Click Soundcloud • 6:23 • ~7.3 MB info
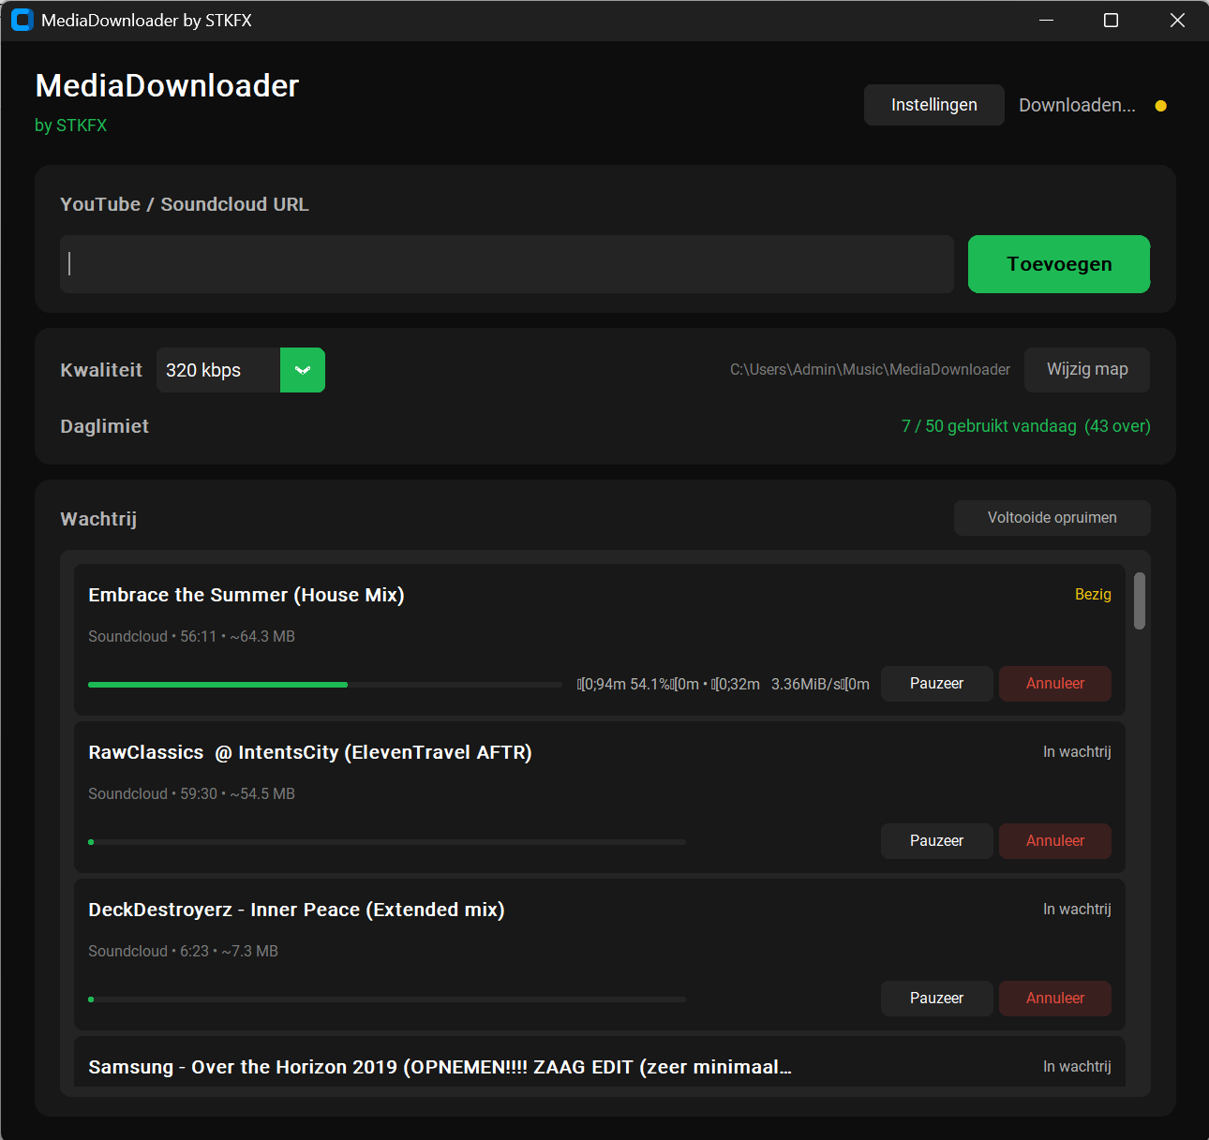Screen dimensions: 1209x1140 click(183, 952)
